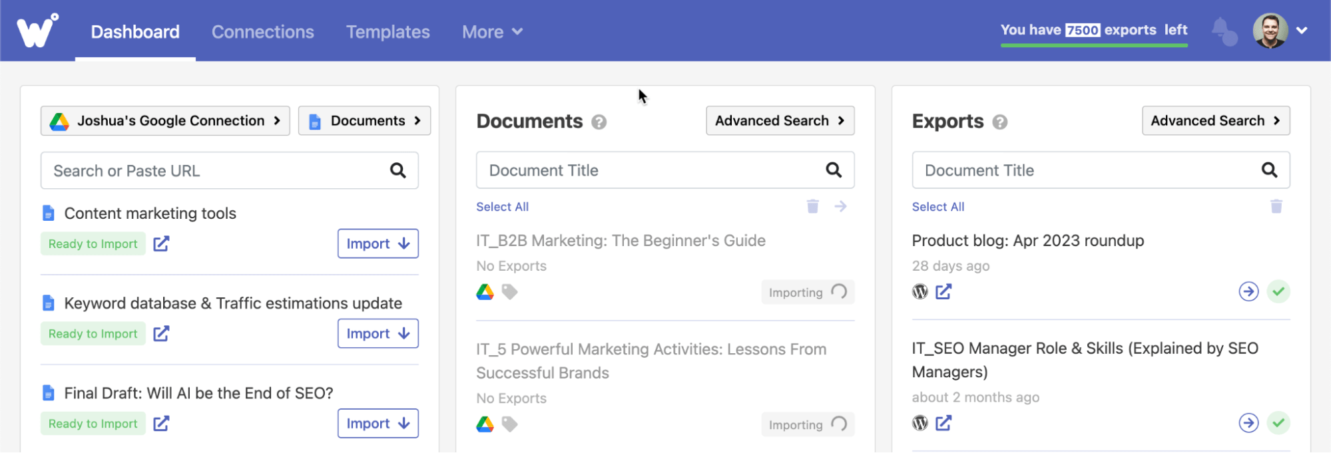Expand the More menu
The height and width of the screenshot is (453, 1331).
pos(492,32)
